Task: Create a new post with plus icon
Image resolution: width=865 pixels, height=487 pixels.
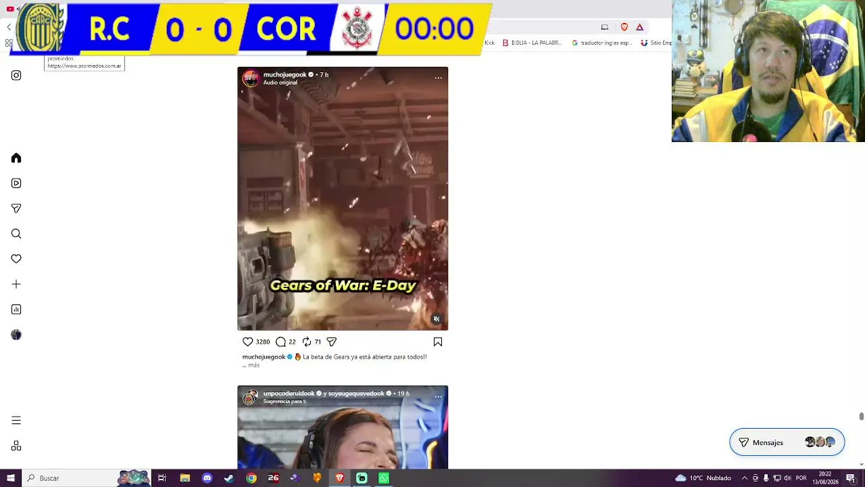Action: click(x=16, y=284)
